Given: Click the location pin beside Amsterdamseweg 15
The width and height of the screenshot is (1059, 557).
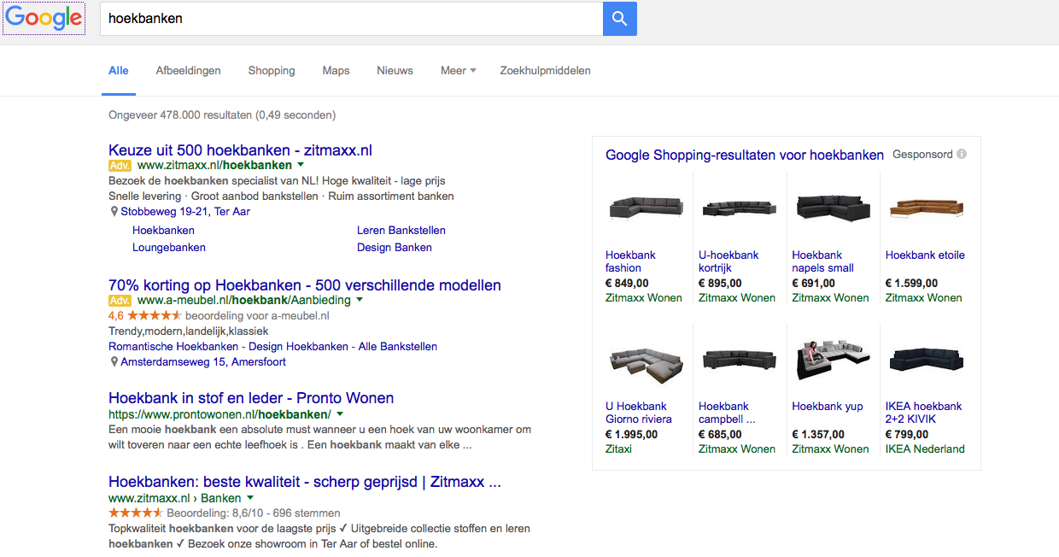Looking at the screenshot, I should point(114,361).
